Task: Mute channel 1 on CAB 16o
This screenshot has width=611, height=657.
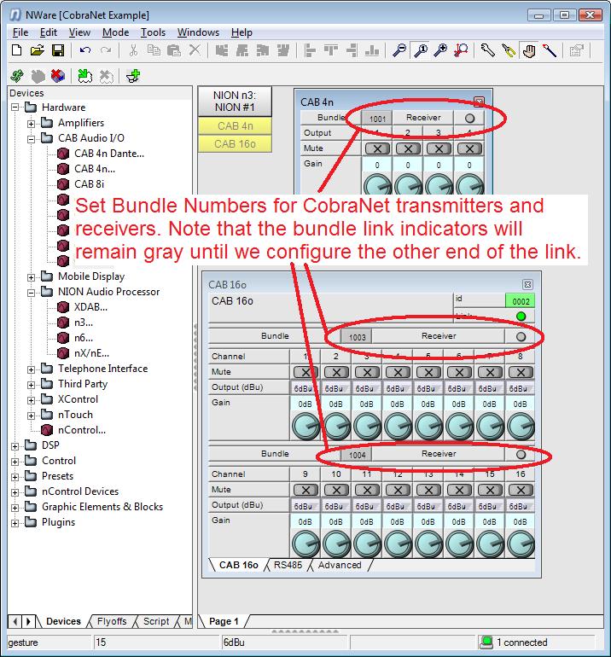Action: click(x=305, y=372)
